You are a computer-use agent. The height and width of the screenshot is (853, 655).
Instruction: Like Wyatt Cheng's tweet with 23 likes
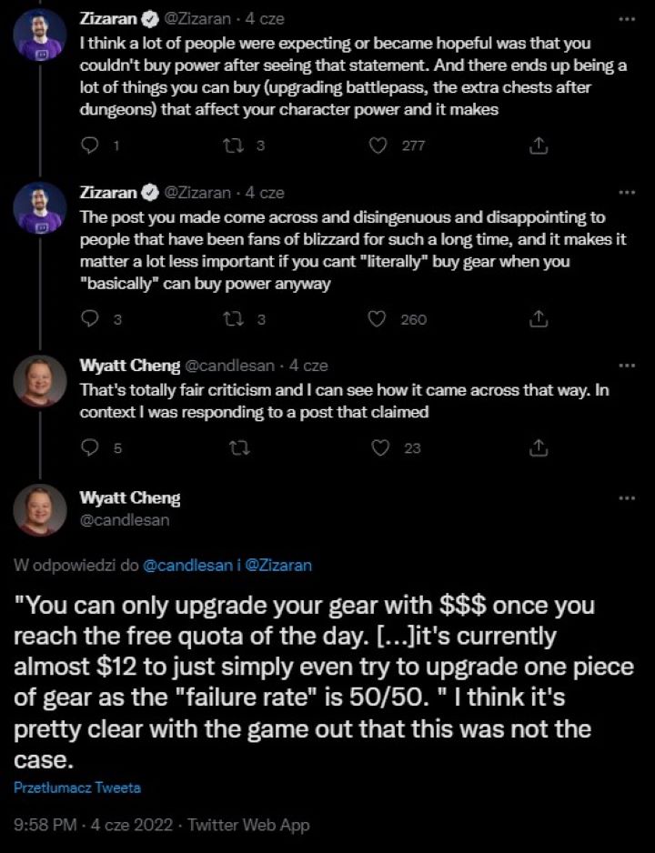click(x=382, y=447)
